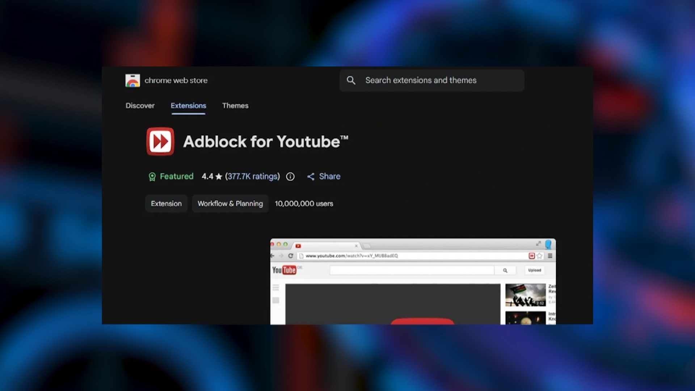
Task: Click the youtube.com address bar in preview
Action: point(413,256)
